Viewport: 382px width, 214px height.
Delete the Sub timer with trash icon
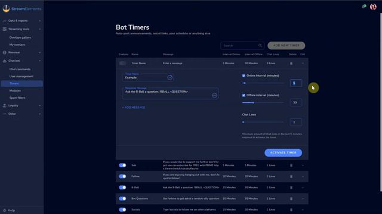click(291, 165)
